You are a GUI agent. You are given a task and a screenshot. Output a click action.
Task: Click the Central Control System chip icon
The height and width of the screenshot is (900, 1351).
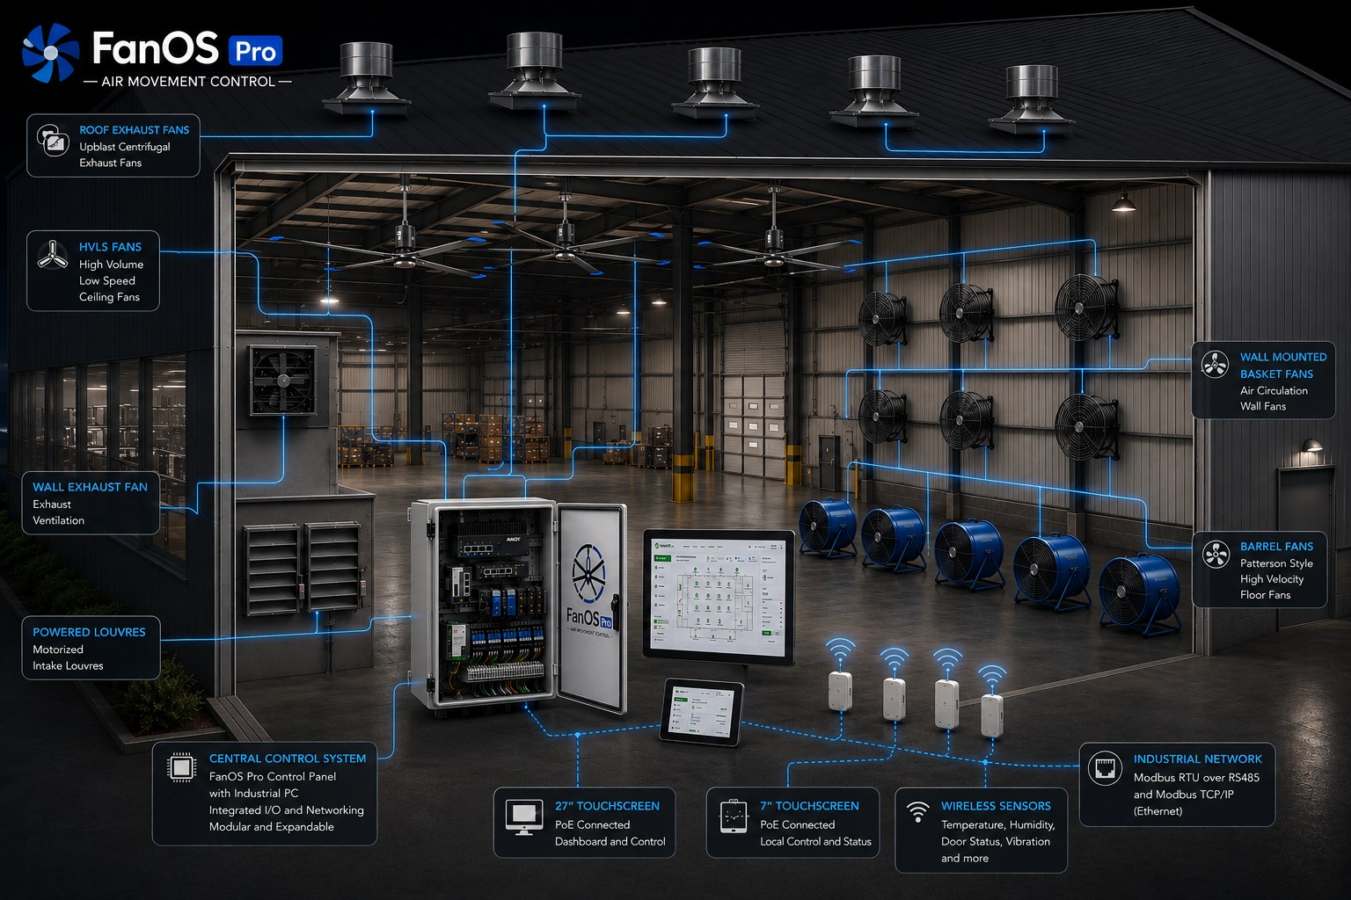[x=180, y=767]
